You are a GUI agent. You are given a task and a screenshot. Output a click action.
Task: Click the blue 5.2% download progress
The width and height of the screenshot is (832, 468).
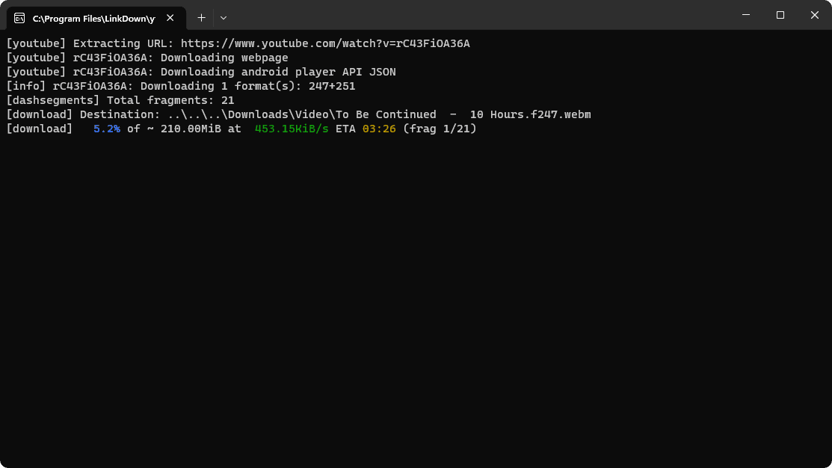tap(106, 129)
